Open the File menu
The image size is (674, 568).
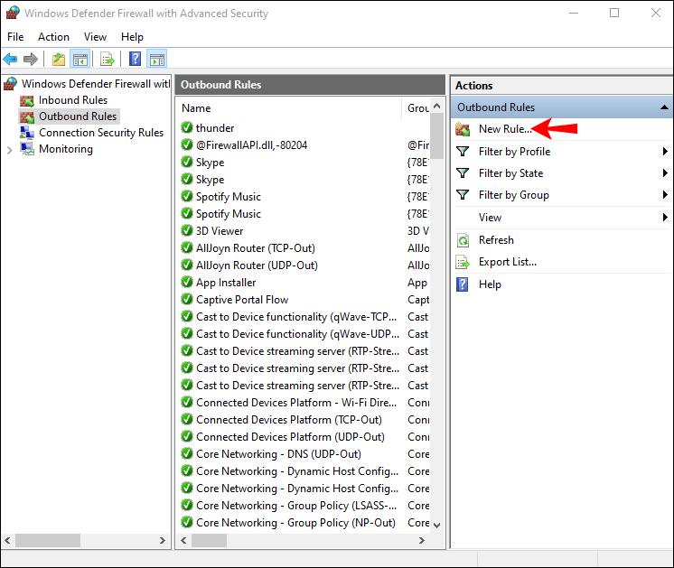15,37
